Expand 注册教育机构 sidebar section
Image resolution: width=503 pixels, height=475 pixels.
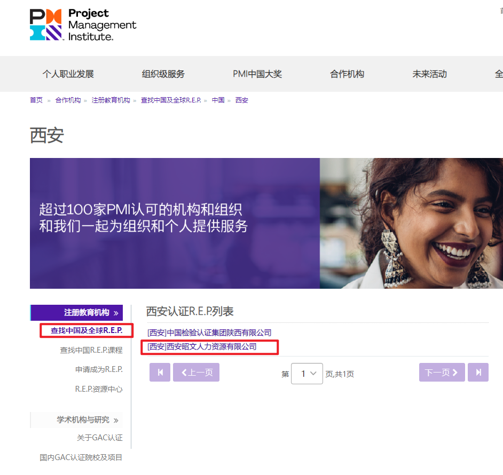tap(77, 313)
